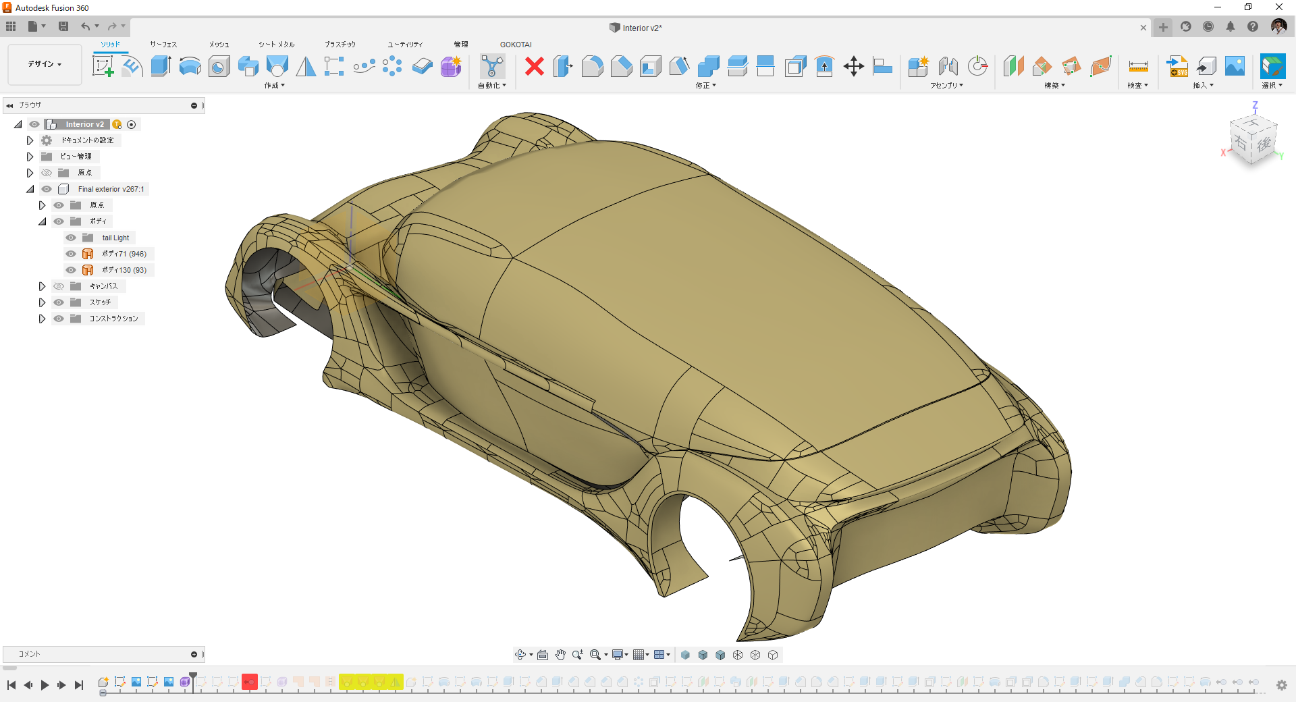Click the Joint tool in Assembly
The width and height of the screenshot is (1296, 702).
[x=948, y=66]
